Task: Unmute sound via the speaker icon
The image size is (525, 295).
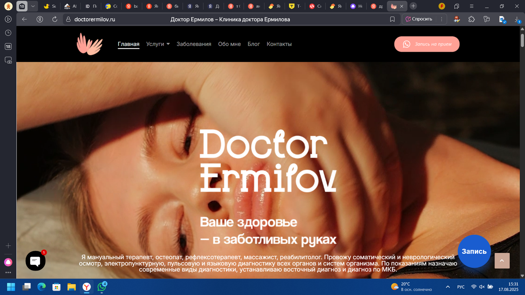Action: point(481,287)
